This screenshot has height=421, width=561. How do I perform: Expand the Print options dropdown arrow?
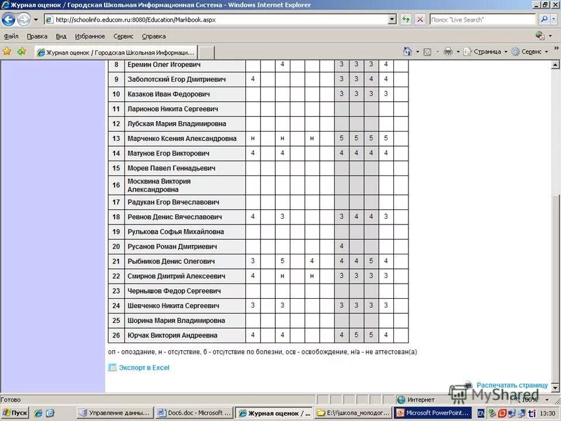tap(458, 52)
